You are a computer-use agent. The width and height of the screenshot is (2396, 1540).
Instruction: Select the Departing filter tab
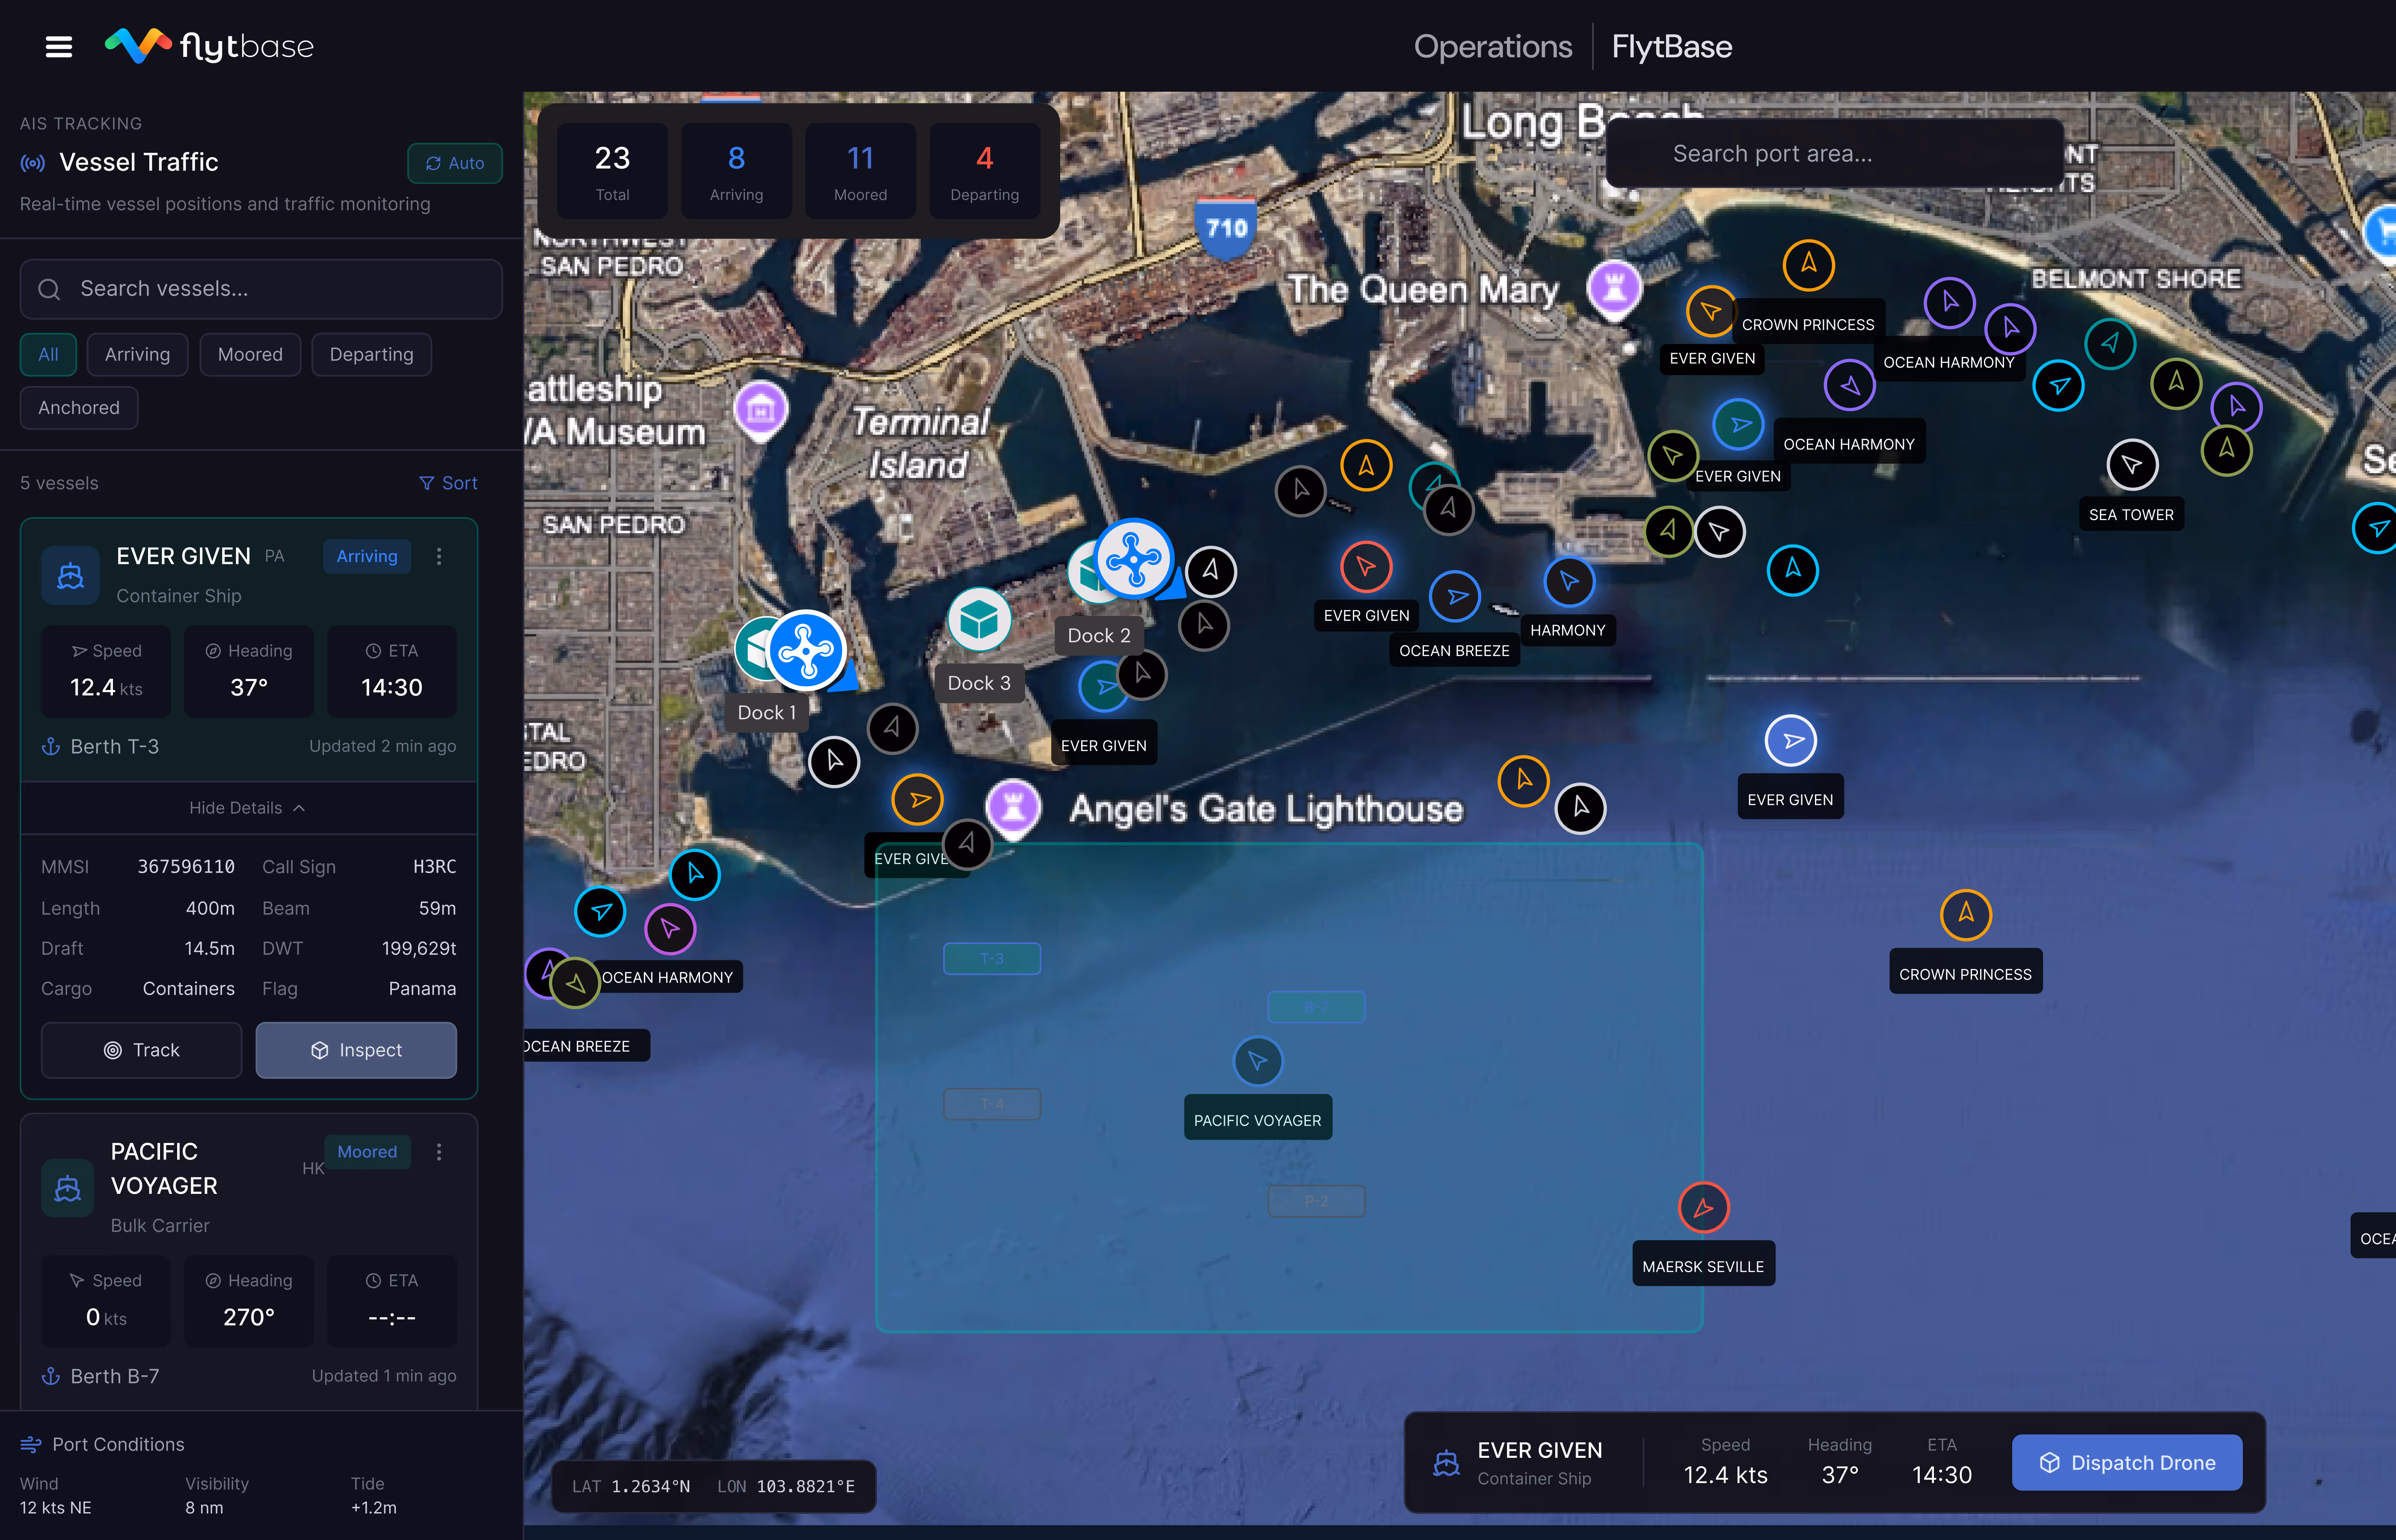pyautogui.click(x=371, y=355)
